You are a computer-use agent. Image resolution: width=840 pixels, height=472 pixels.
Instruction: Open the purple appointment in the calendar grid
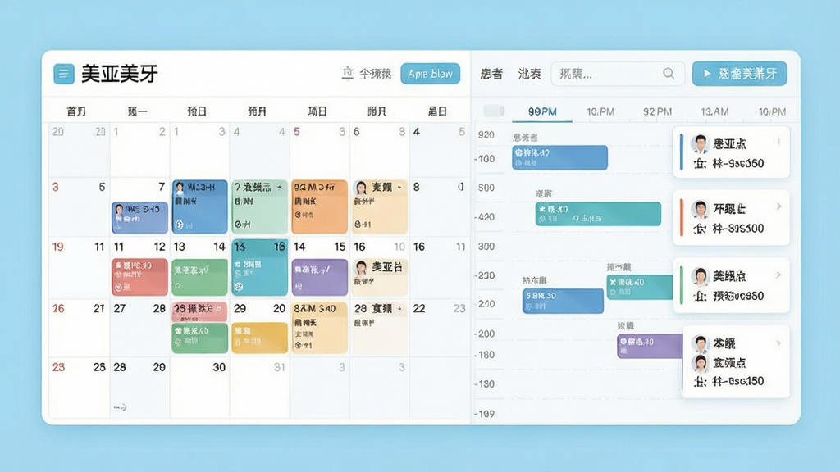320,277
